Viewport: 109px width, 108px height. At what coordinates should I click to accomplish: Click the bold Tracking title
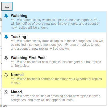[x=18, y=37]
